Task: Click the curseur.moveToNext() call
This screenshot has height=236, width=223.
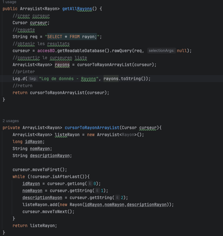Action: click(48, 212)
